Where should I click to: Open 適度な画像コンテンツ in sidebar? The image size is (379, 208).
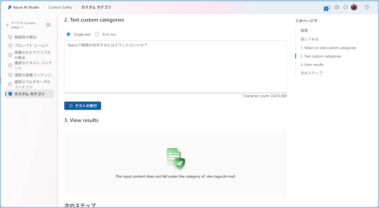pyautogui.click(x=33, y=75)
